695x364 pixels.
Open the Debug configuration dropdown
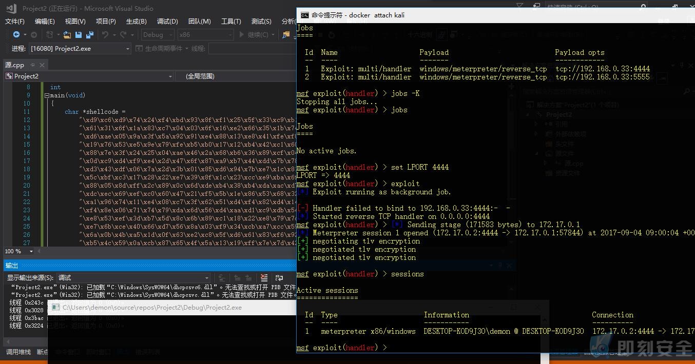click(158, 34)
